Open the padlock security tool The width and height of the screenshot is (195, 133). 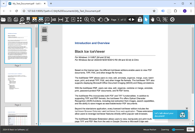point(140,20)
